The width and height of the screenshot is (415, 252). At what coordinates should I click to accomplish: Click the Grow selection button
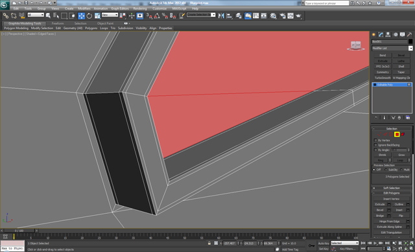tap(401, 155)
